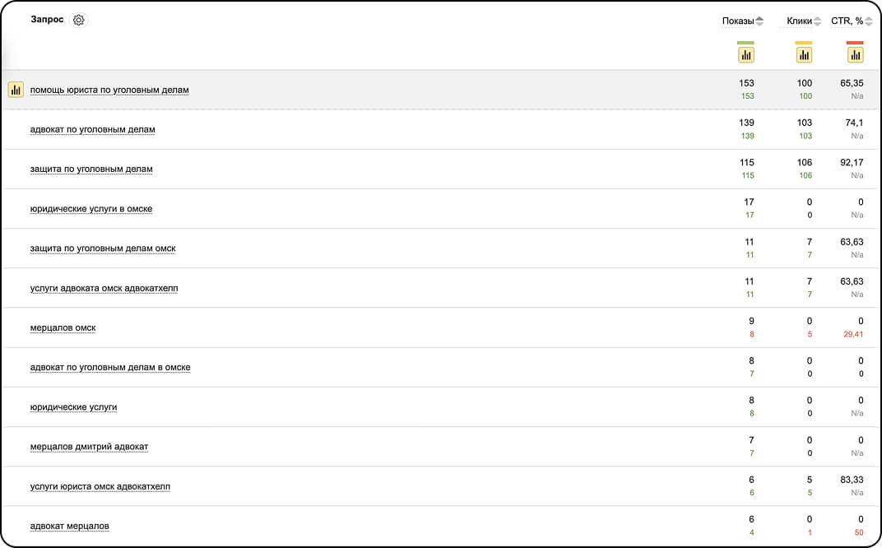Click chart icon beside 'помощь юриста по уголовным делам'
Screen dimensions: 882x548
coord(16,90)
